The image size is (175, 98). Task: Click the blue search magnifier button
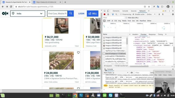point(71,13)
